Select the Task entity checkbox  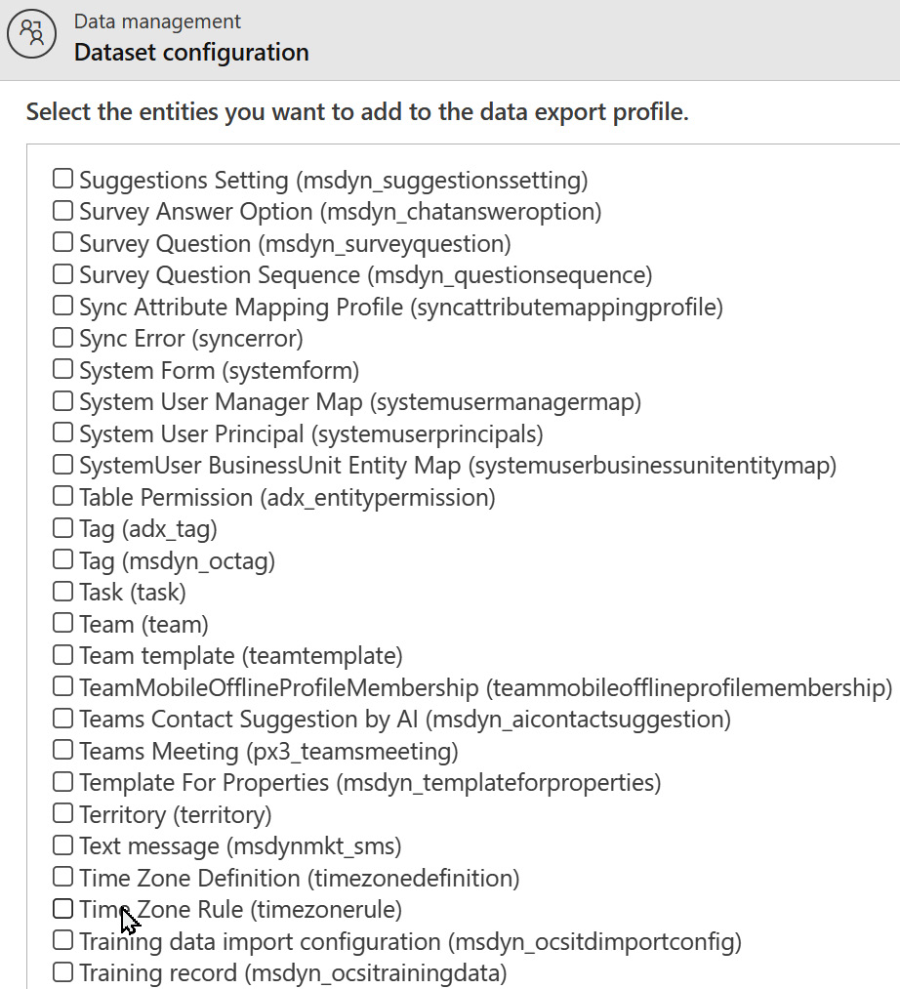62,591
